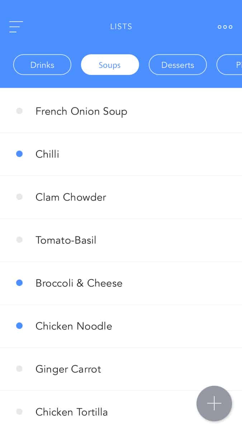Mark Tomato-Basil using its dot
Screen dimensions: 242x431
click(x=19, y=240)
